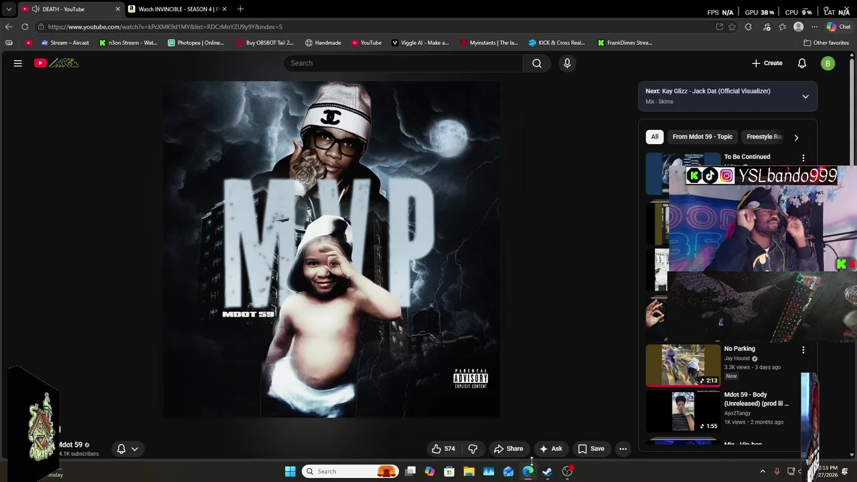
Task: Open FrankDimes Stream bookmark
Action: pyautogui.click(x=625, y=43)
